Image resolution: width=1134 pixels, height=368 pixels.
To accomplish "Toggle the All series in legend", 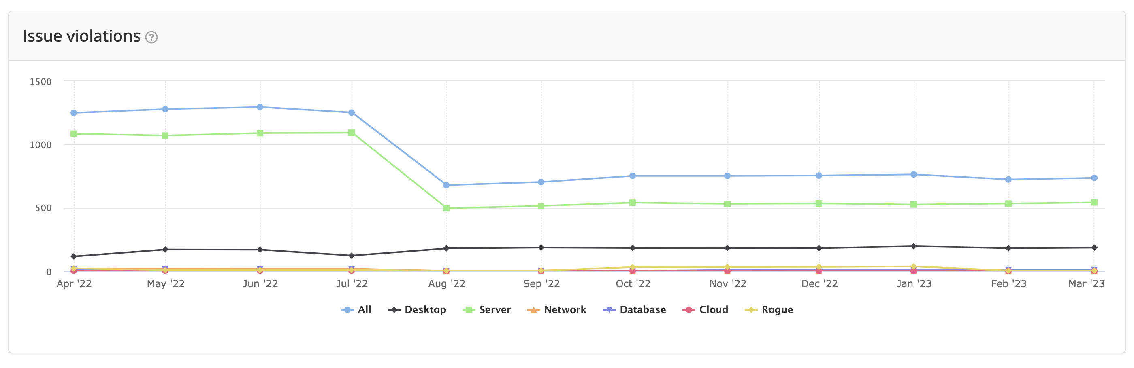I will click(x=356, y=309).
